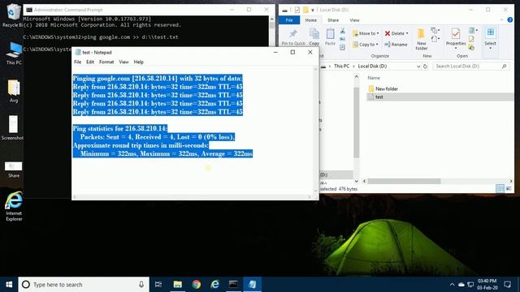This screenshot has width=520, height=292.
Task: Expand the Delete dropdown arrow
Action: coord(407,33)
